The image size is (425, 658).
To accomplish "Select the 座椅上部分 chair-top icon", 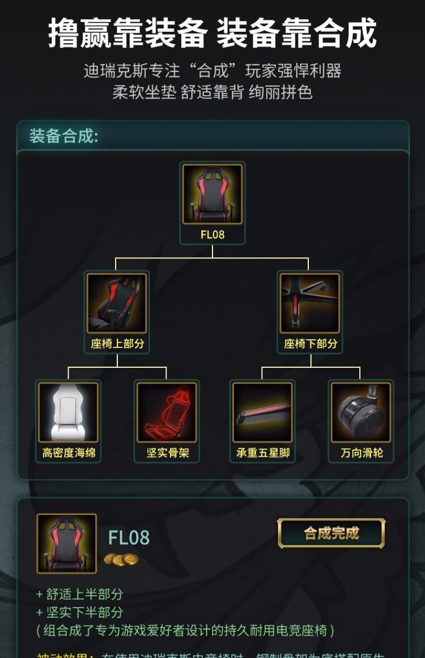I will tap(117, 303).
